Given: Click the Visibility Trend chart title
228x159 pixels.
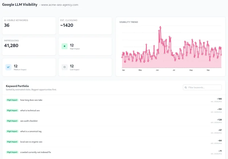Looking at the screenshot, I should pyautogui.click(x=129, y=22).
